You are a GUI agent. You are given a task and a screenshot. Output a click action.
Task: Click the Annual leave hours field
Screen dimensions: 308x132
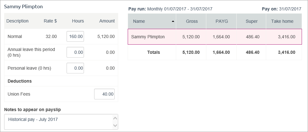pyautogui.click(x=75, y=52)
